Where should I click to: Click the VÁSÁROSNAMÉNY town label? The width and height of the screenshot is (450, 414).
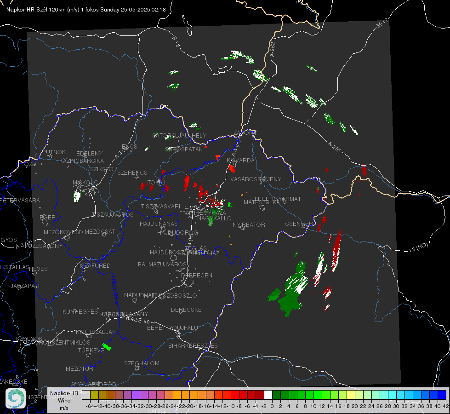[256, 179]
